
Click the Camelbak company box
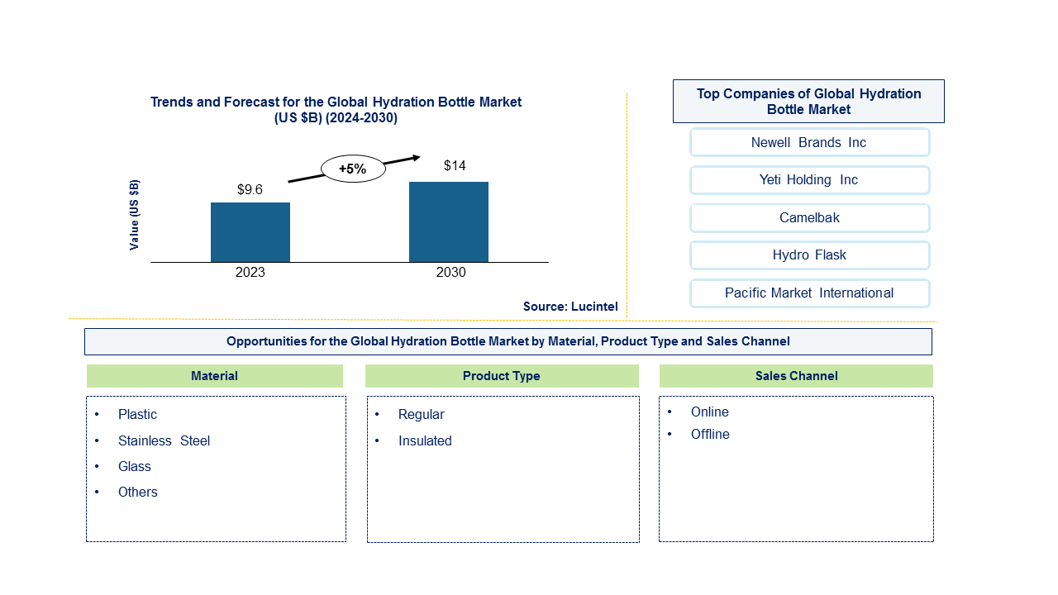point(809,218)
